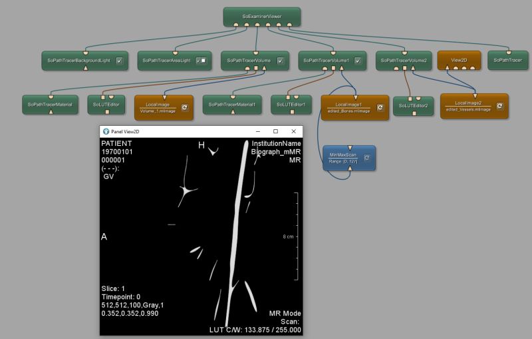Select the LocalImage2 edited_Vessels.mlimage module
The height and width of the screenshot is (339, 532).
pyautogui.click(x=474, y=106)
